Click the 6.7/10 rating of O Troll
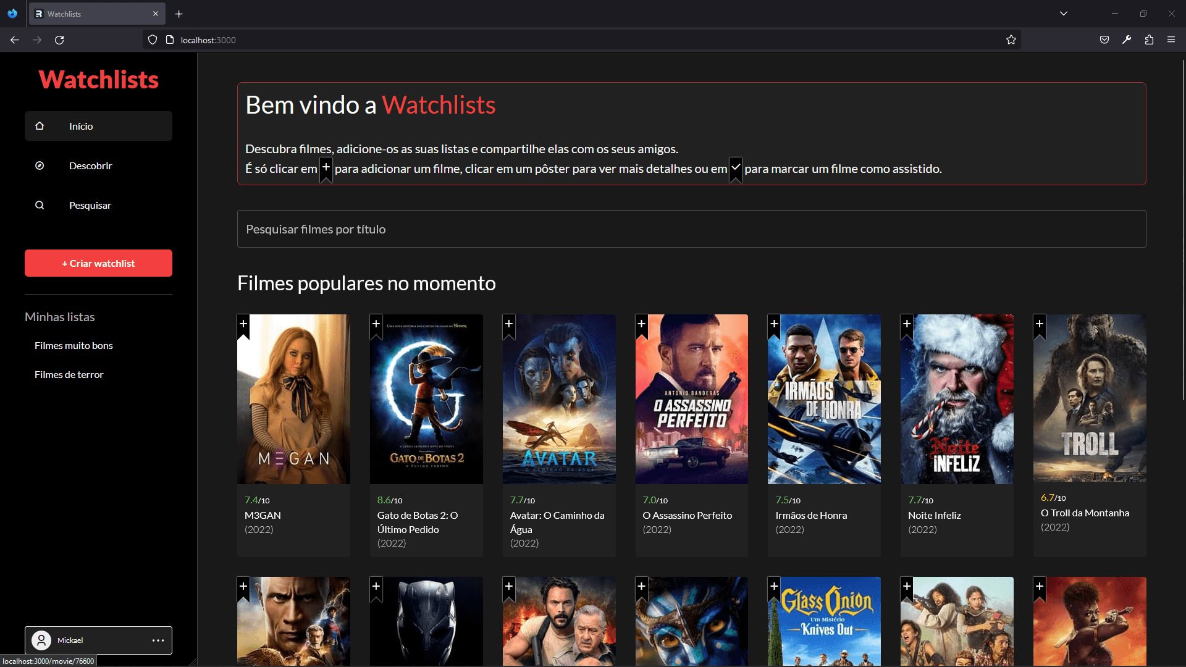 pos(1053,498)
